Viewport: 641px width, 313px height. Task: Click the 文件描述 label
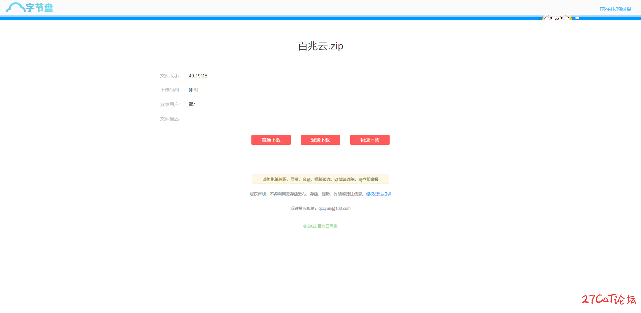click(170, 119)
